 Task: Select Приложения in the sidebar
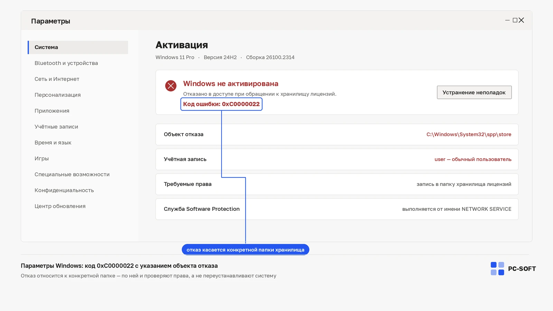[x=52, y=111]
